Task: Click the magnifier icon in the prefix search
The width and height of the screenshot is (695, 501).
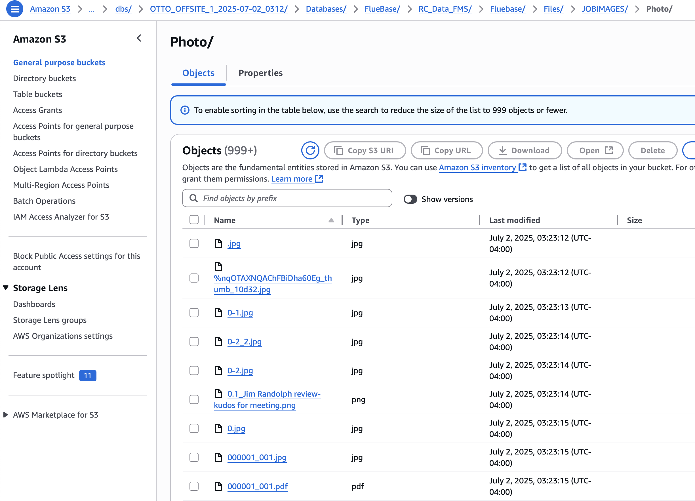Action: (x=193, y=198)
